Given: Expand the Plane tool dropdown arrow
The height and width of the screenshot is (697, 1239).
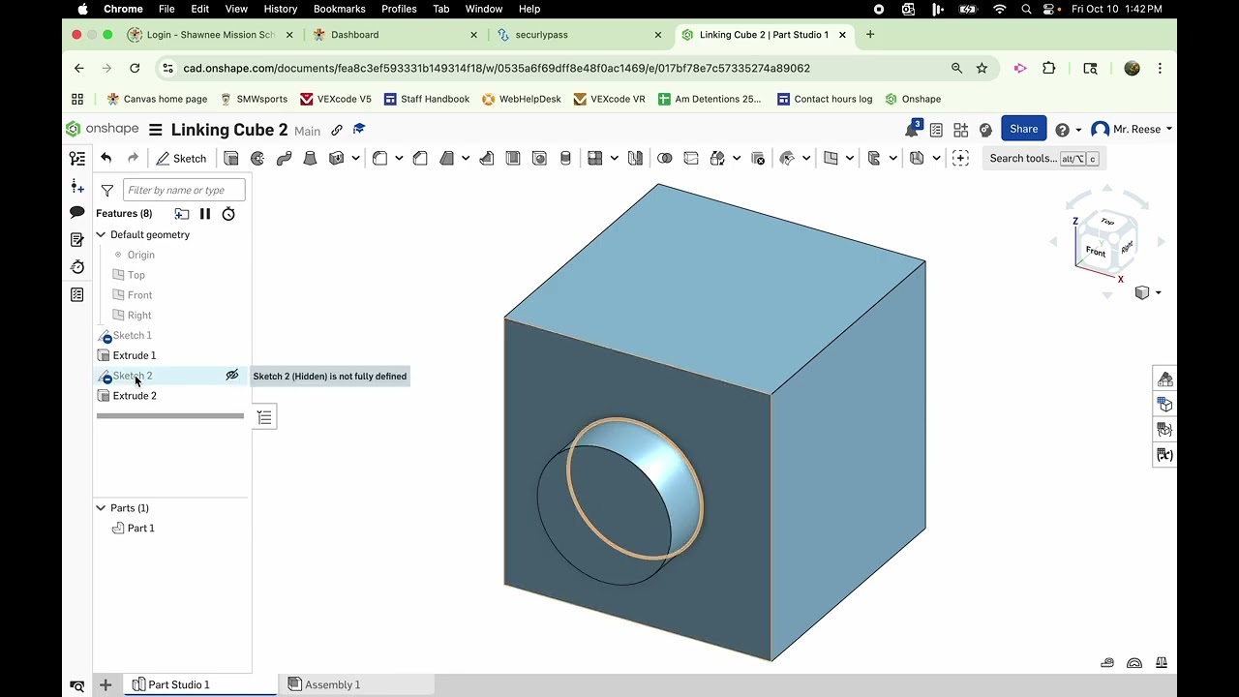Looking at the screenshot, I should pos(849,158).
